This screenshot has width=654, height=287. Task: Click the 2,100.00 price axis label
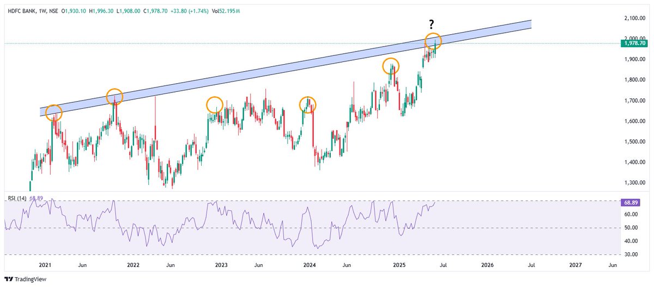pos(634,18)
